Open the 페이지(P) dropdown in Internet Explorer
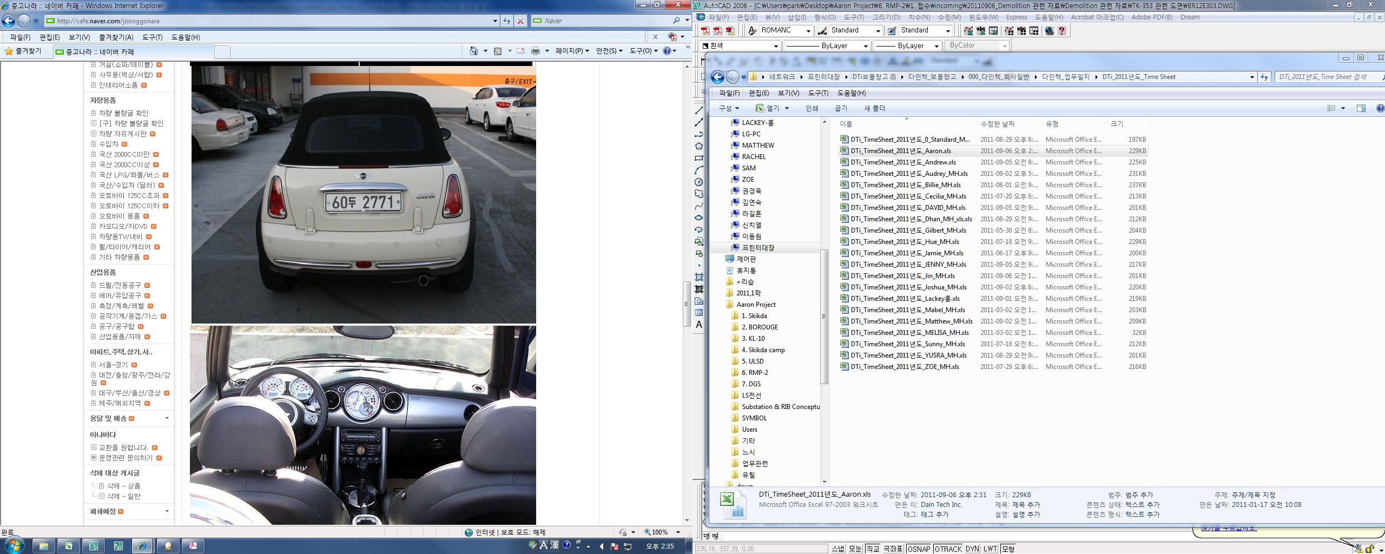This screenshot has width=1385, height=554. (572, 51)
